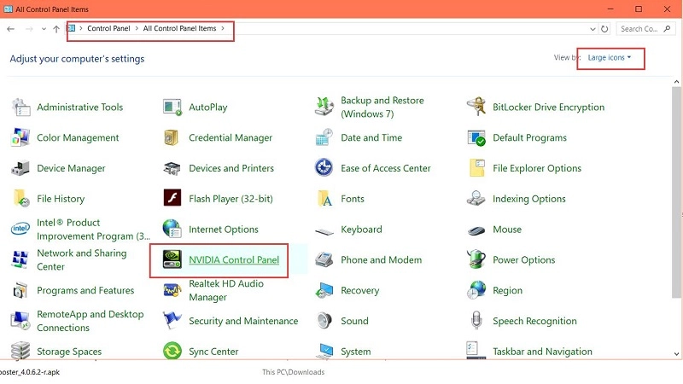Open the Power Options icon
Image resolution: width=683 pixels, height=384 pixels.
click(x=476, y=260)
